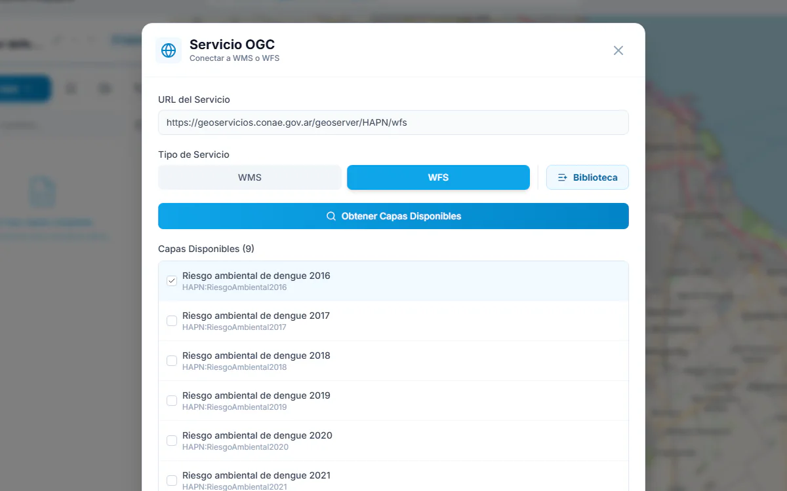
Task: Focus the URL del Servicio field
Action: click(x=393, y=122)
